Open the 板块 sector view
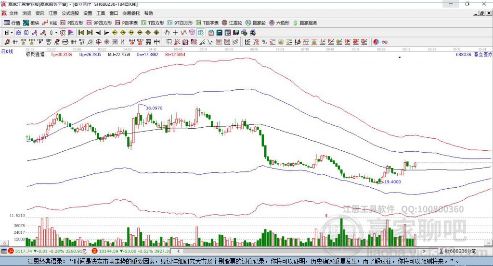Viewport: 493px width, 266px height. 31,23
